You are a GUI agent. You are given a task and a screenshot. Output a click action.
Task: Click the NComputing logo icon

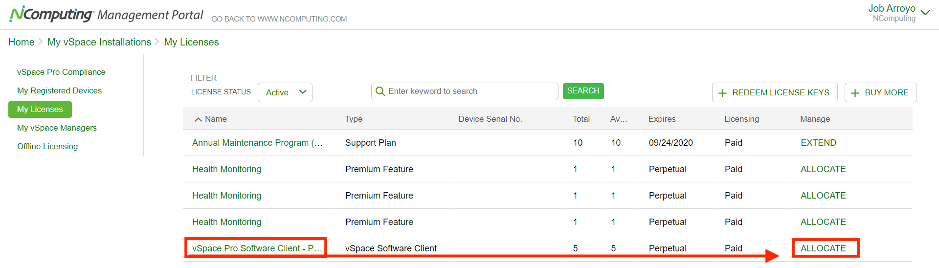point(51,15)
